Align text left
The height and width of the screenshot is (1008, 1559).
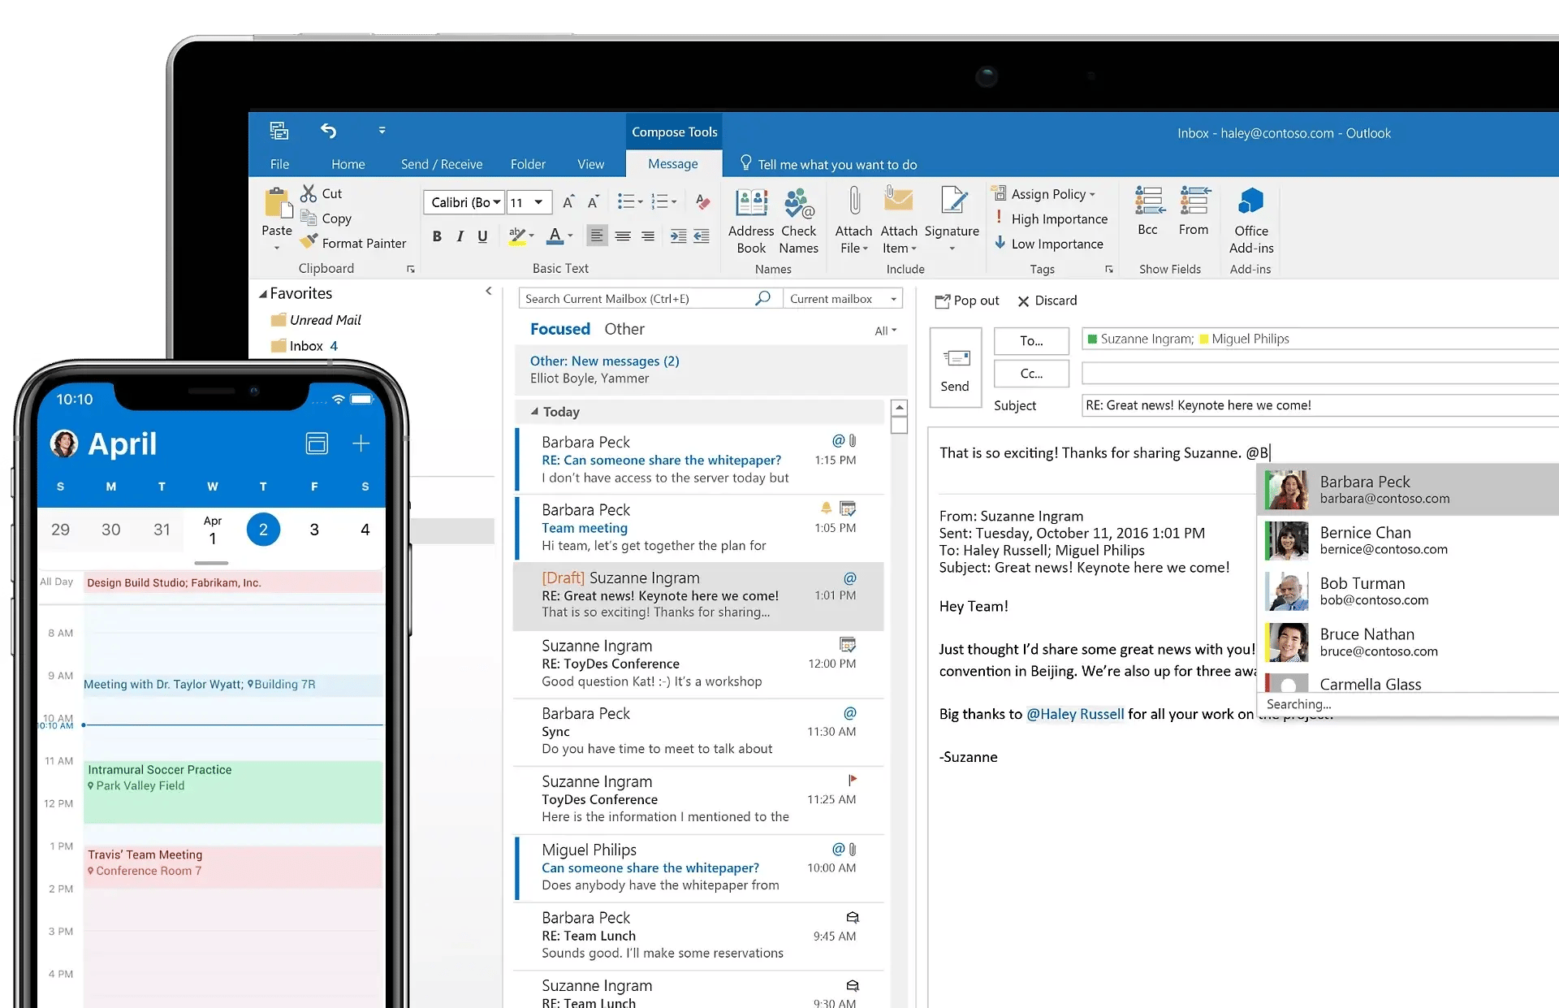(x=597, y=236)
